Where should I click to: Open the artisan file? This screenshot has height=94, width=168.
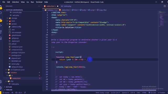click(x=14, y=44)
